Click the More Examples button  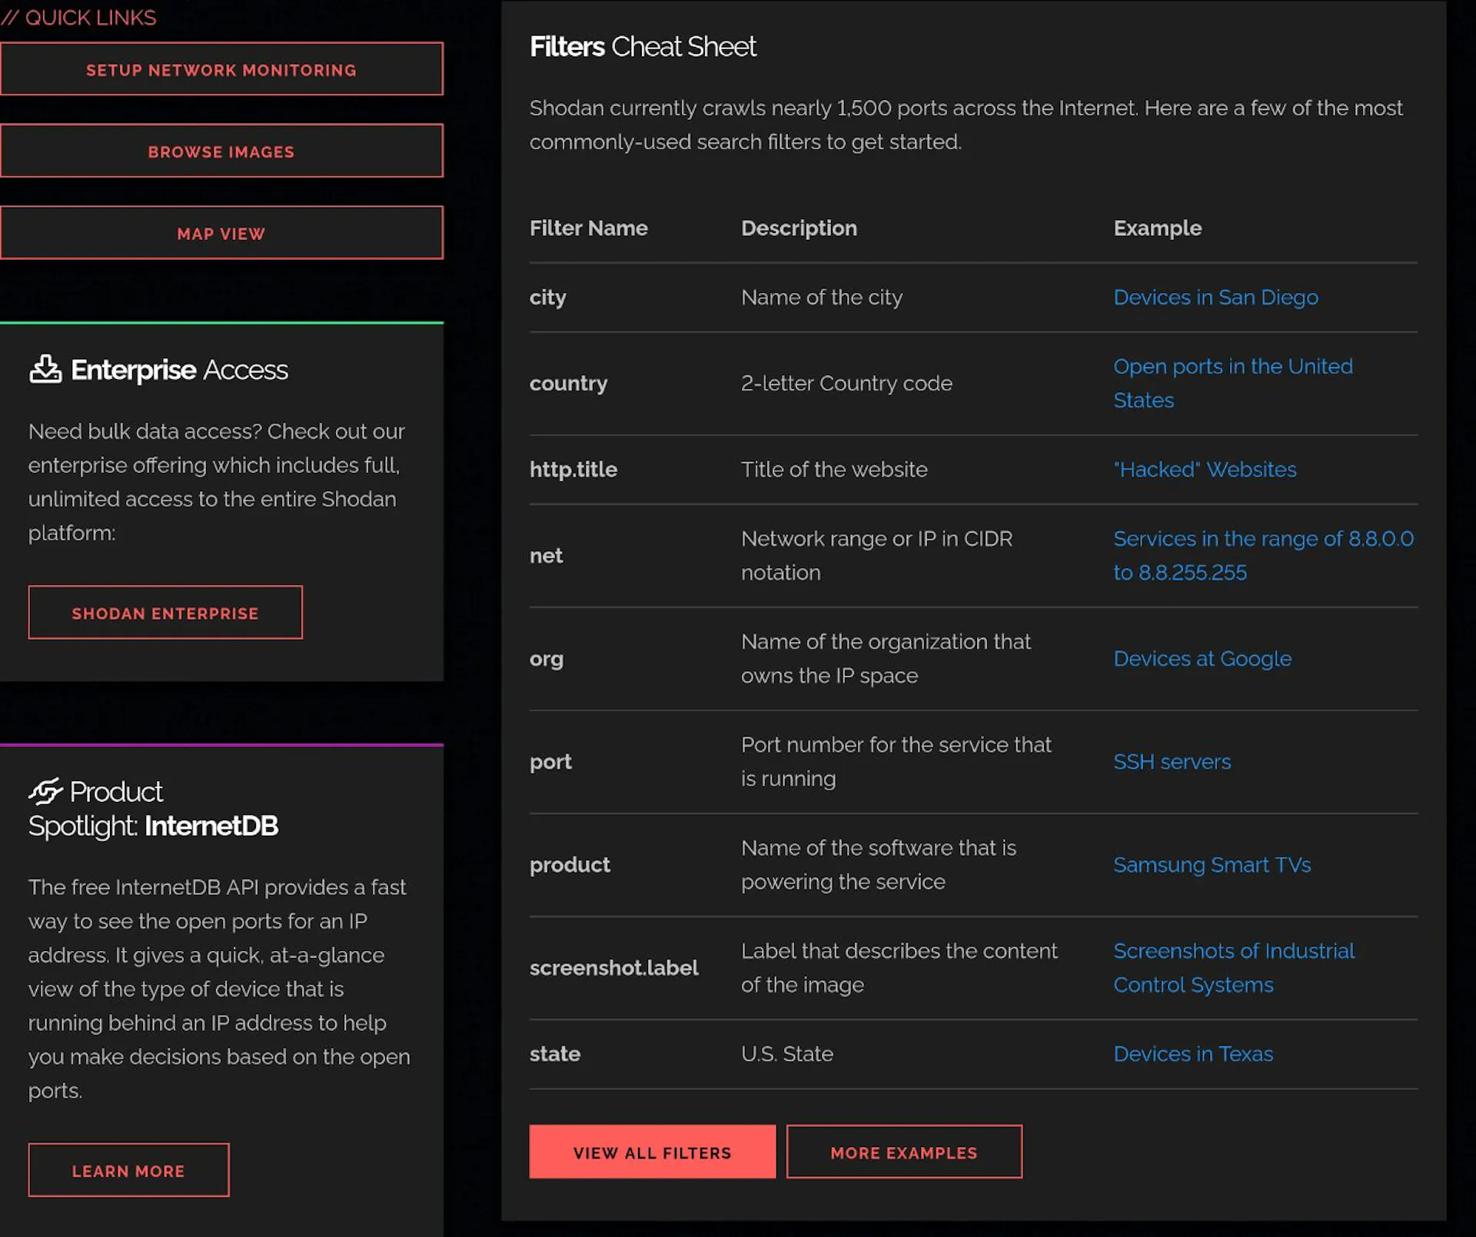pyautogui.click(x=904, y=1152)
